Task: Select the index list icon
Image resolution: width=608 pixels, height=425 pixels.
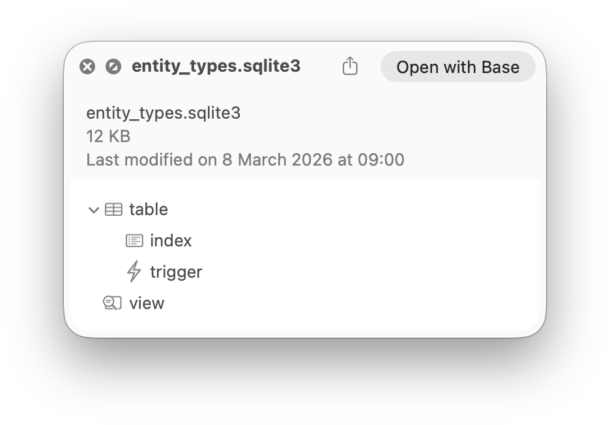Action: 134,240
